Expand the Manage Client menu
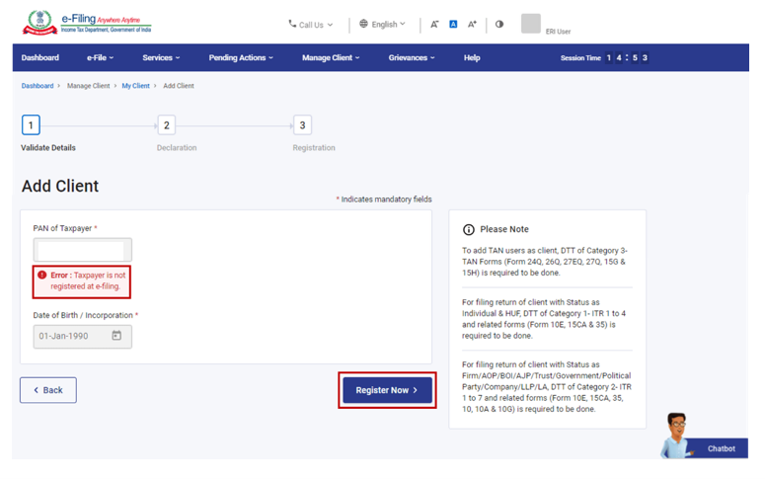The width and height of the screenshot is (765, 479). (331, 58)
